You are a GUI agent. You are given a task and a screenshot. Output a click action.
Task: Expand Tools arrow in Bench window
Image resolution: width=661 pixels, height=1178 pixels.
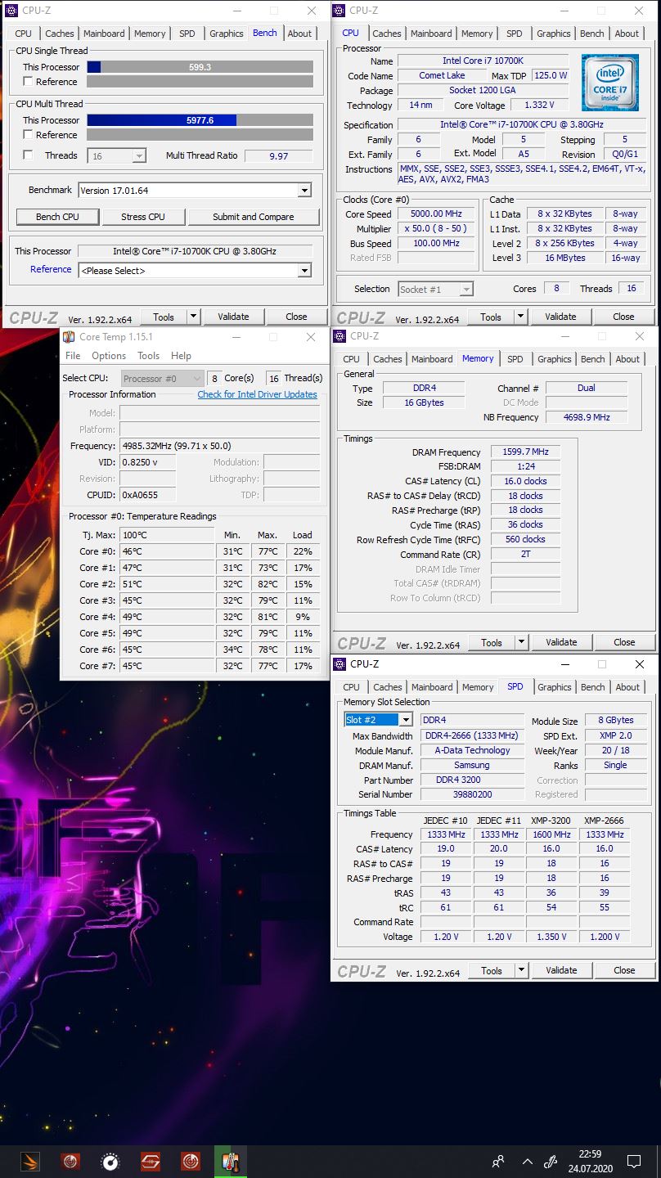pos(194,317)
